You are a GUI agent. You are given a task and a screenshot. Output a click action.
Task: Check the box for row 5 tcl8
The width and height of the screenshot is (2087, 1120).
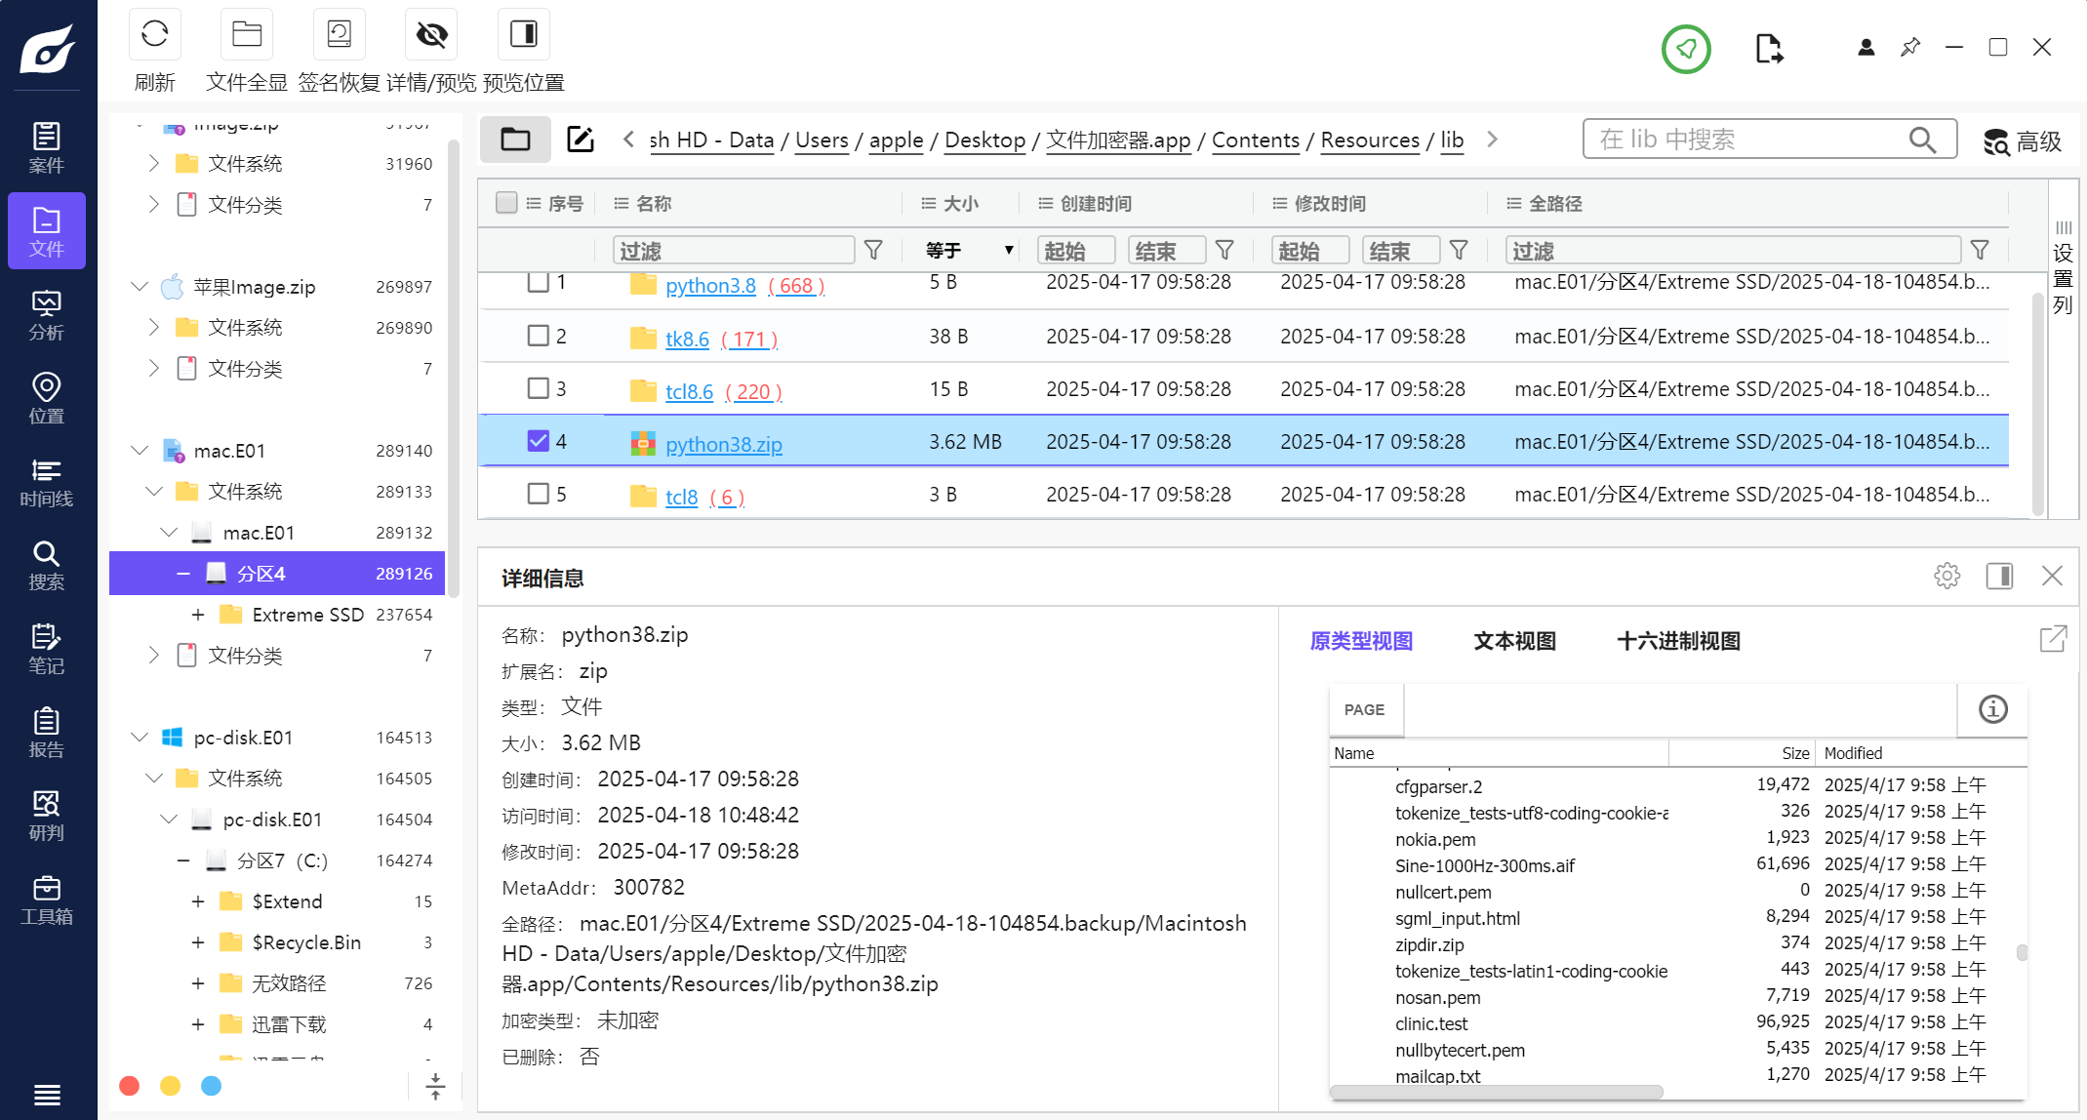click(x=538, y=494)
